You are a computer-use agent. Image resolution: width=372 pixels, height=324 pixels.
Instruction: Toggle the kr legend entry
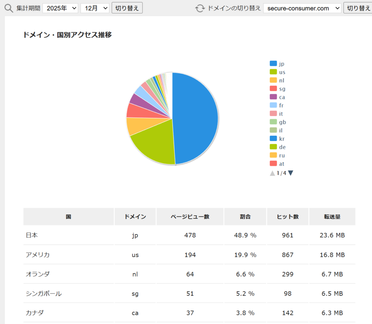(x=278, y=139)
